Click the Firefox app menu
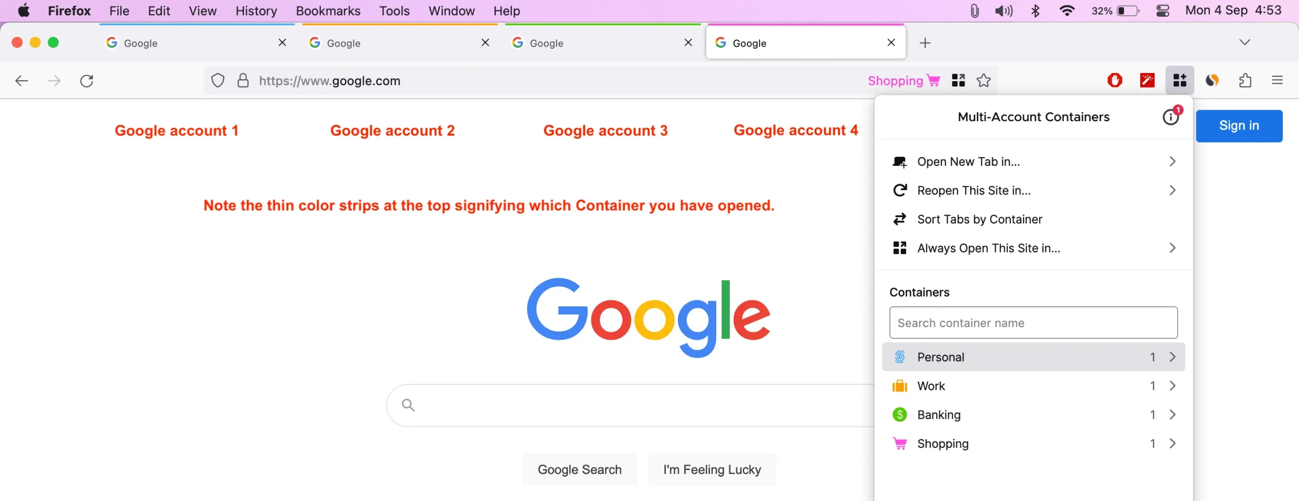The width and height of the screenshot is (1299, 501). pyautogui.click(x=69, y=11)
